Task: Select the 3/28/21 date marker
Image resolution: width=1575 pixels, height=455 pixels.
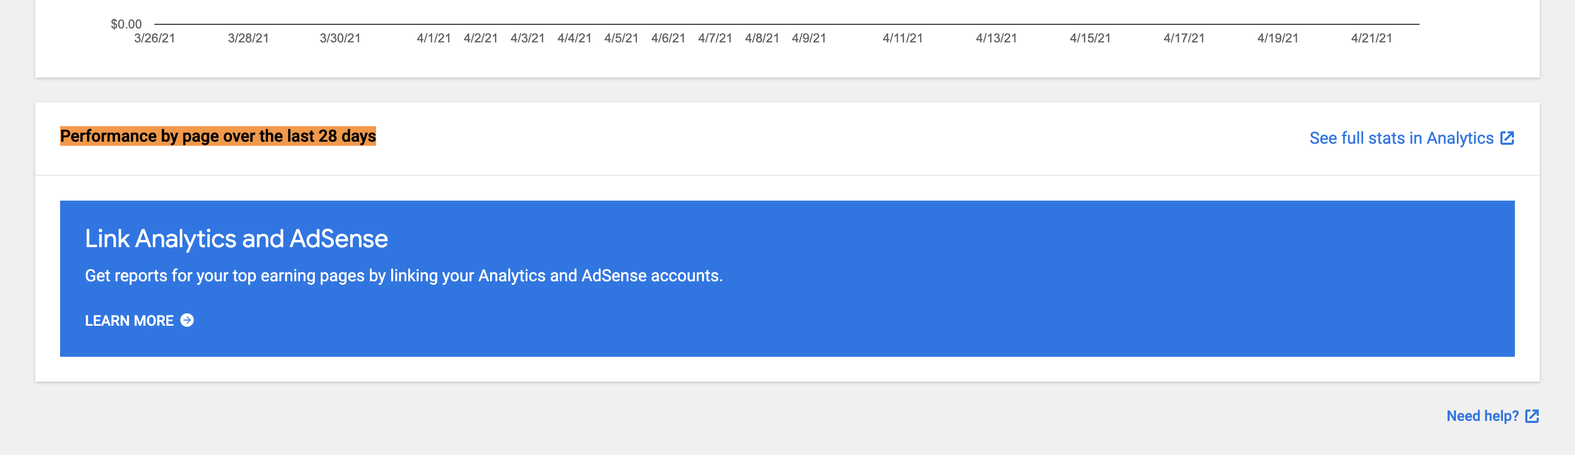Action: [x=247, y=38]
